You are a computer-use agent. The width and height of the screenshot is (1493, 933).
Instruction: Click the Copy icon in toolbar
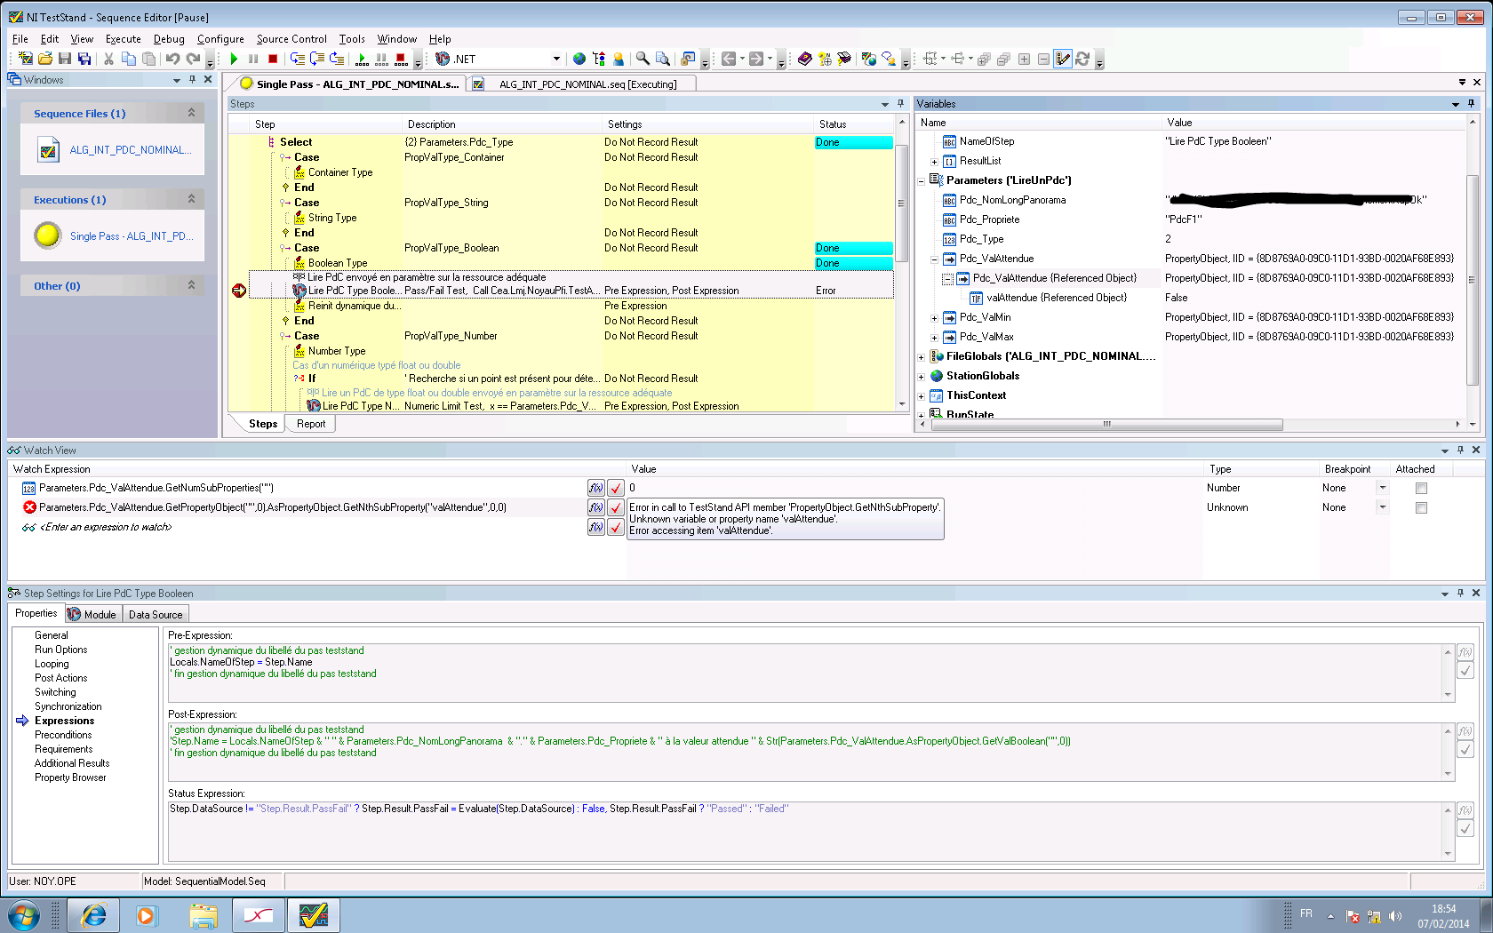(129, 59)
